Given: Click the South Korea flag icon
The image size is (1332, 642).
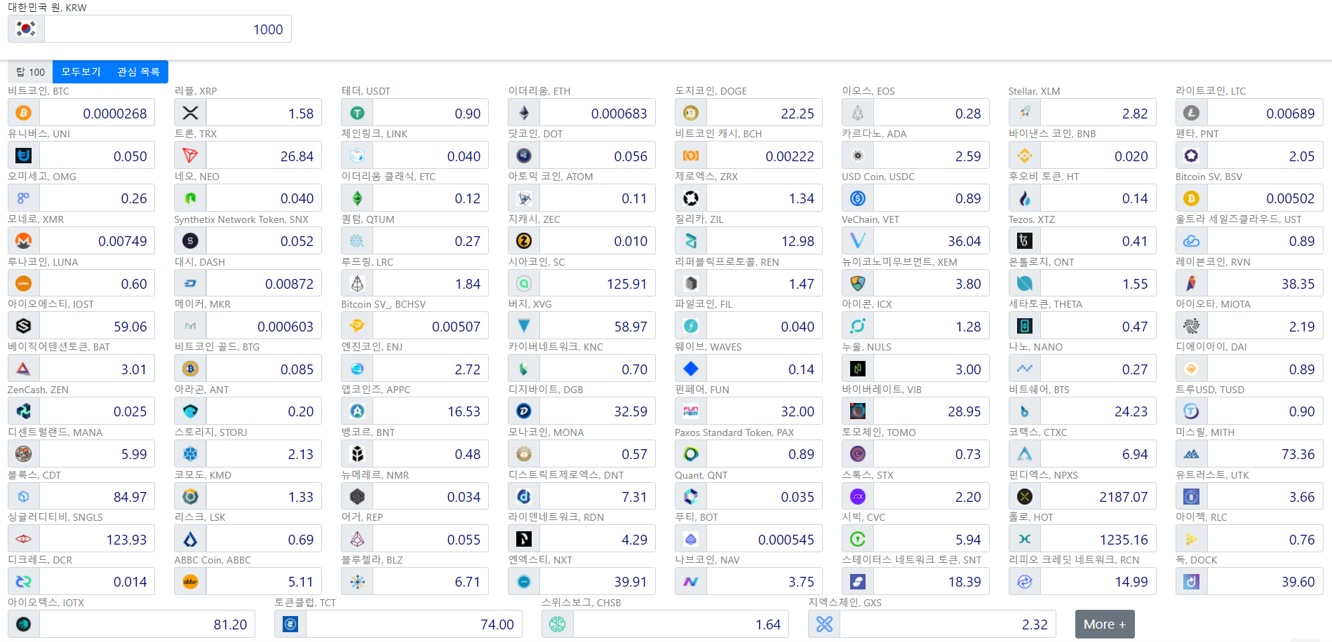Looking at the screenshot, I should 26,29.
